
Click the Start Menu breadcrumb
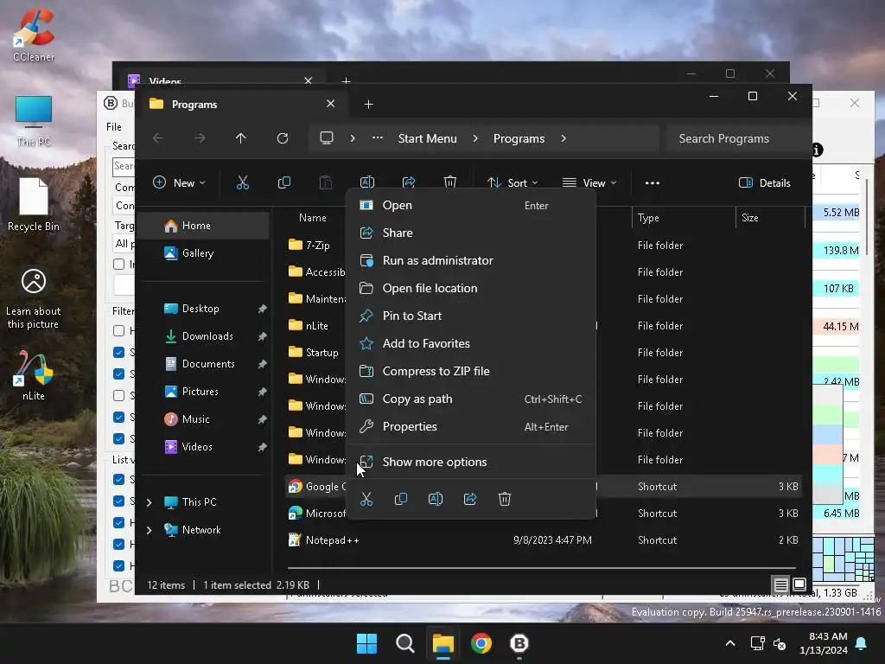(427, 139)
